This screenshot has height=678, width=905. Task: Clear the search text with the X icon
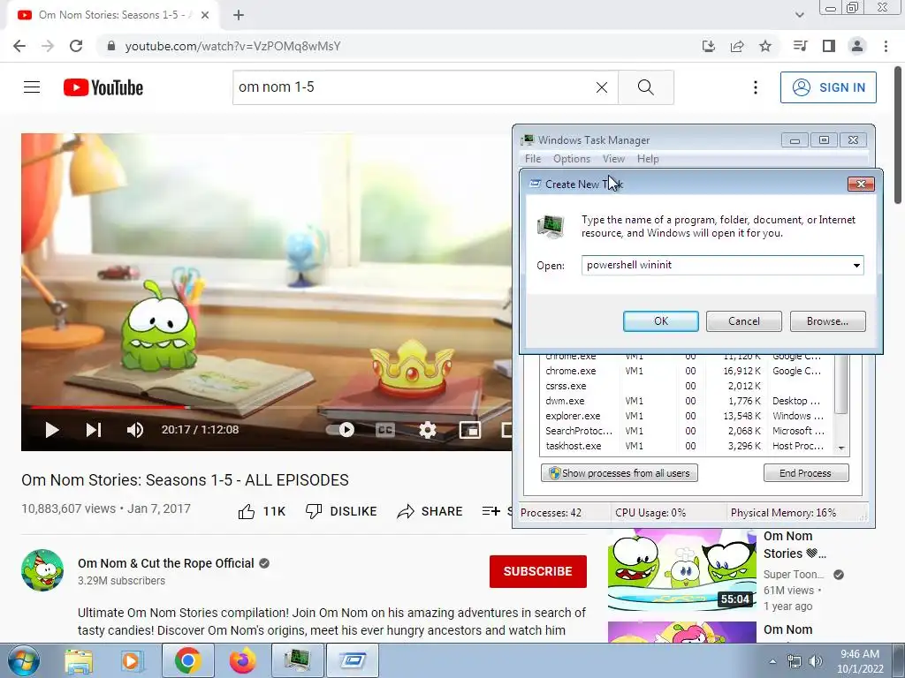point(601,87)
